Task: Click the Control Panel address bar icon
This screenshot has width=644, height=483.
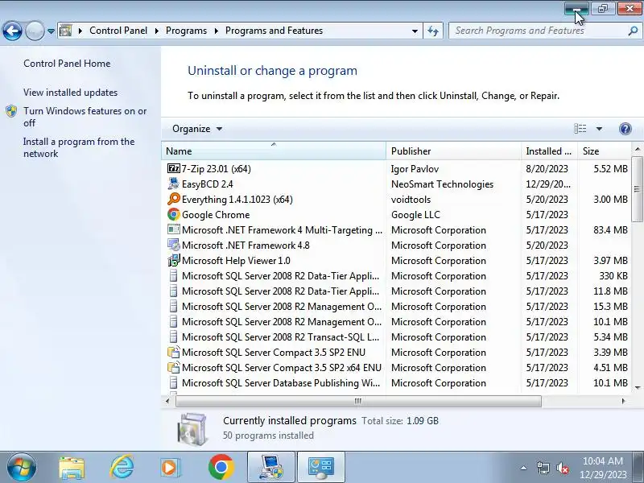Action: pos(66,31)
